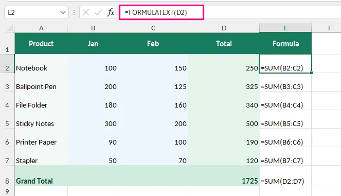Image resolution: width=341 pixels, height=196 pixels.
Task: Select the File Folder cell
Action: click(x=41, y=101)
